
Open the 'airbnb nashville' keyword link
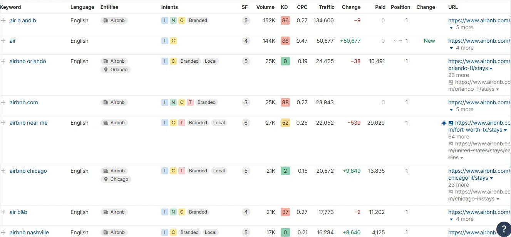(29, 232)
